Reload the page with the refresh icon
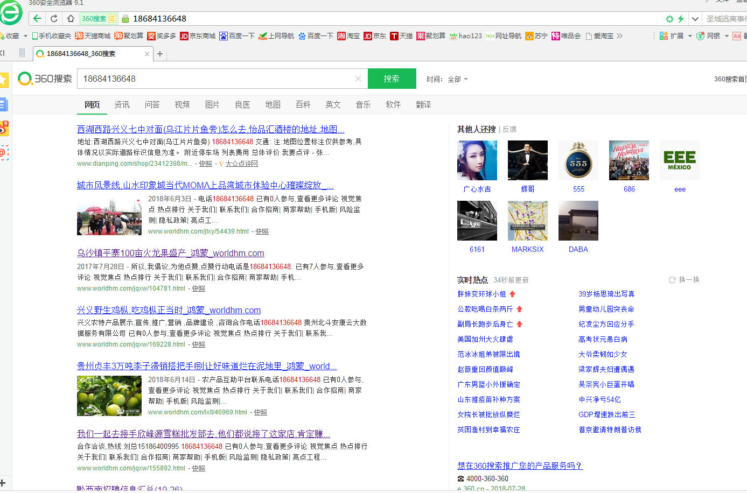The image size is (747, 493). click(x=54, y=18)
